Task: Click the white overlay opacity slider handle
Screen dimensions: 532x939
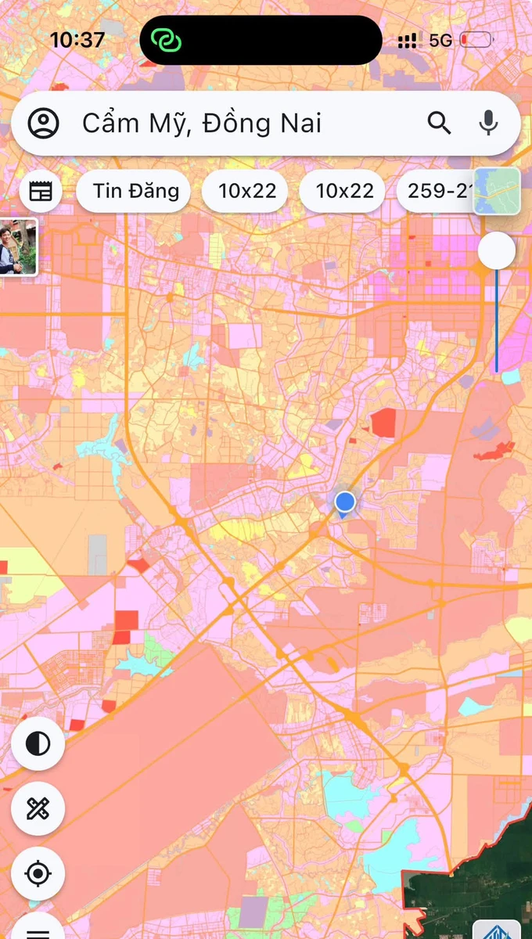Action: pos(497,251)
